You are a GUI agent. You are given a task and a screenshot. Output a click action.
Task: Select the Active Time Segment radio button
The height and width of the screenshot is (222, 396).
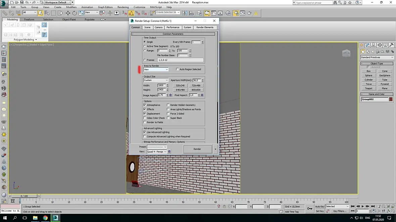(x=145, y=46)
